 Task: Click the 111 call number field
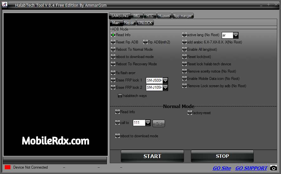click(139, 123)
